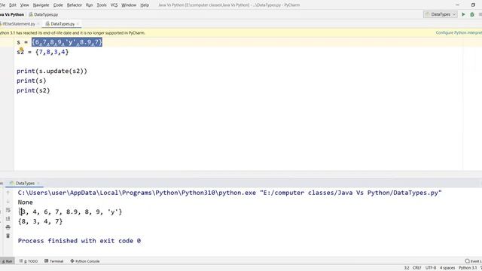Open the Terminal tool window

coord(54,261)
